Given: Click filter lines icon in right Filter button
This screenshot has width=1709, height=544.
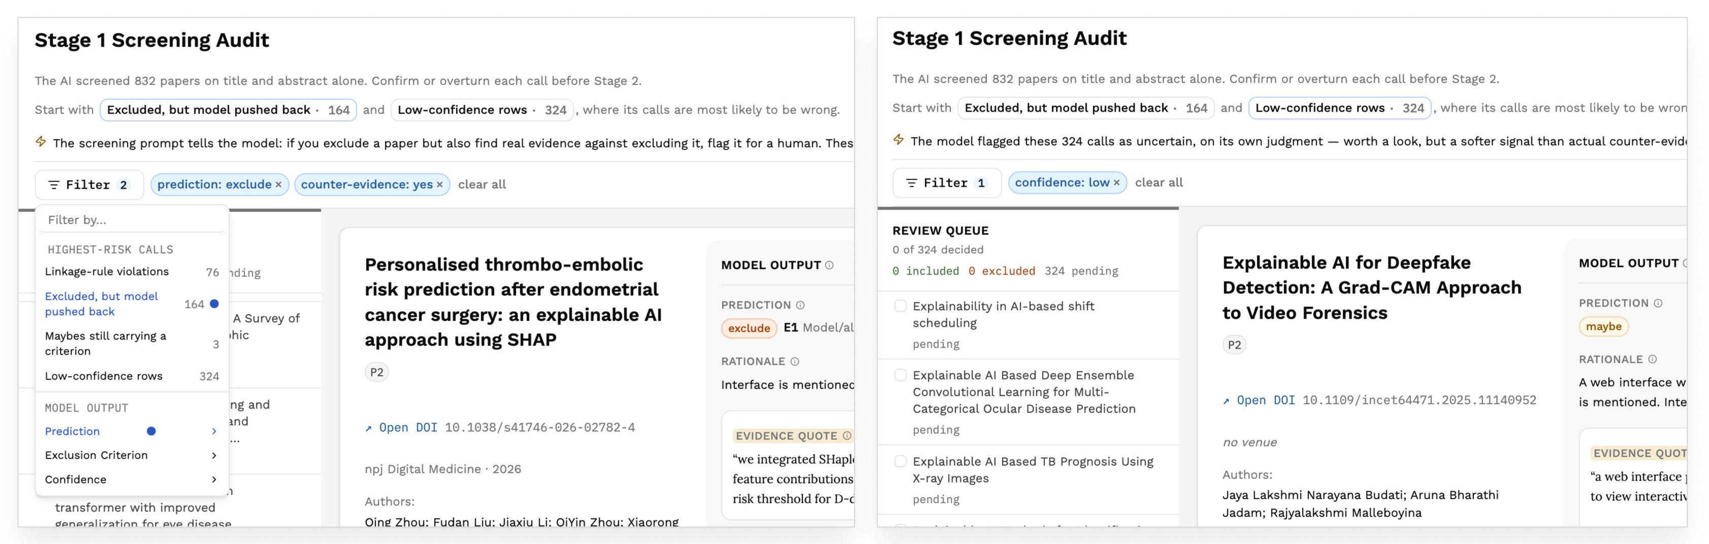Looking at the screenshot, I should pos(911,183).
